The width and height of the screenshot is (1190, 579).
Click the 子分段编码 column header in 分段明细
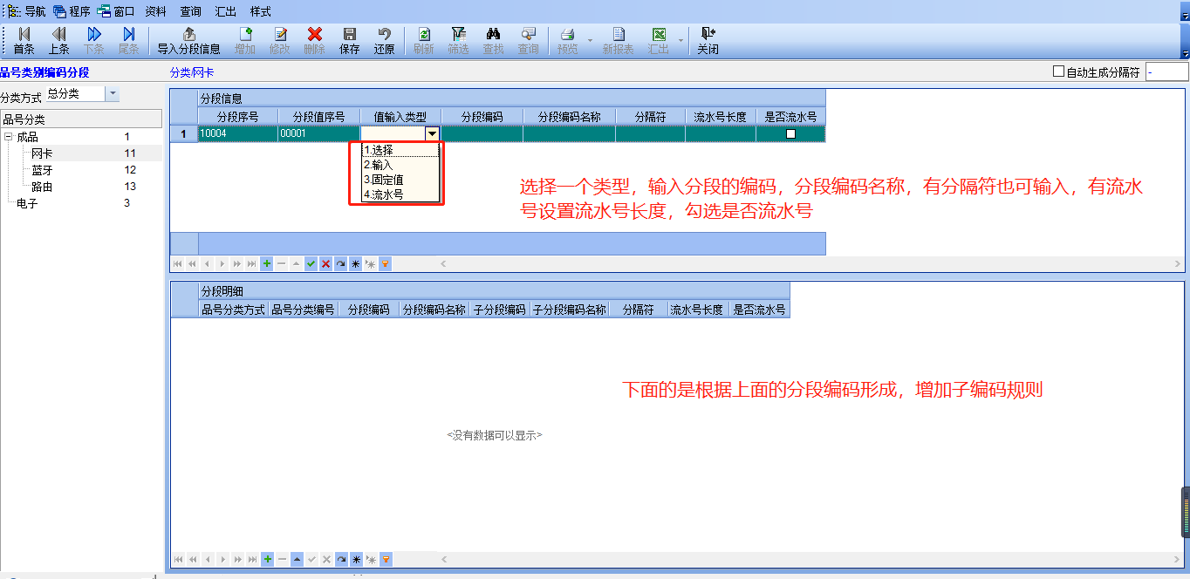tap(500, 310)
